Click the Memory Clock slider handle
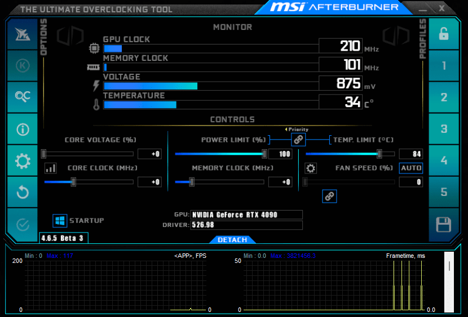This screenshot has width=468, height=317. 192,182
